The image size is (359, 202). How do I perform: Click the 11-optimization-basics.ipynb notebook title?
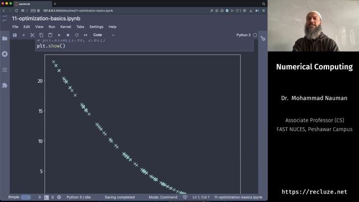pyautogui.click(x=46, y=19)
